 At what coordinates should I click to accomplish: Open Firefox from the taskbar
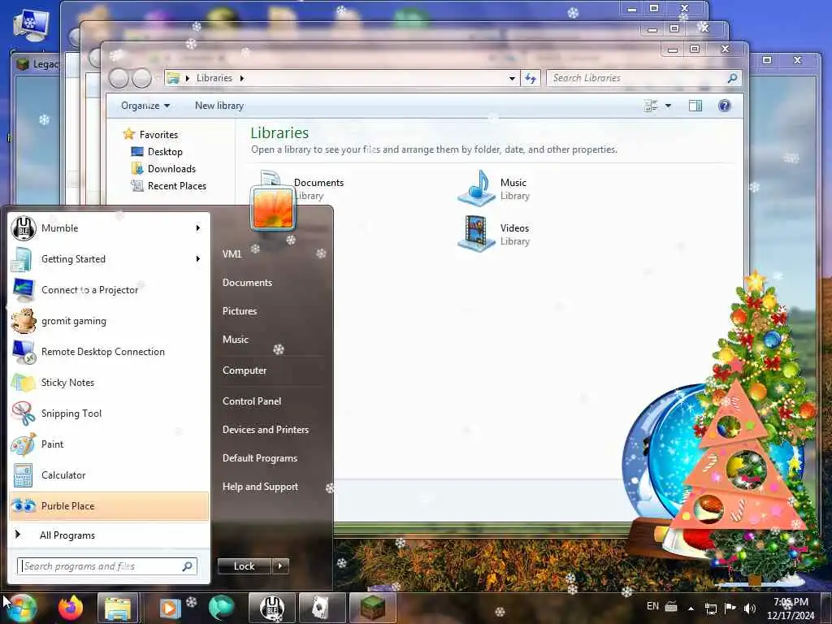71,608
